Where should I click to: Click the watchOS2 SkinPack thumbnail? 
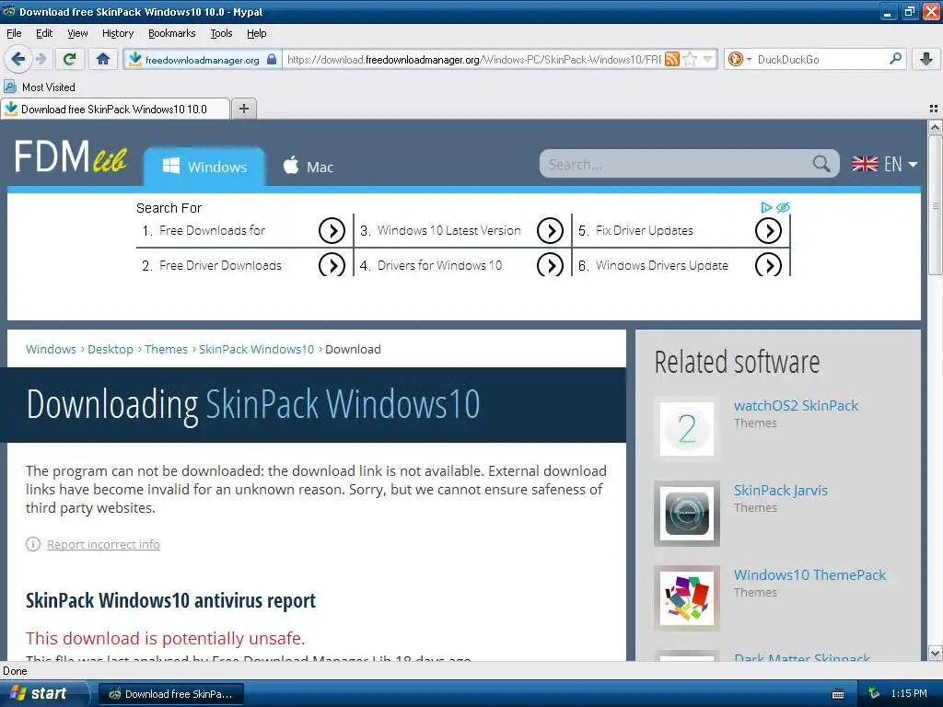click(687, 429)
